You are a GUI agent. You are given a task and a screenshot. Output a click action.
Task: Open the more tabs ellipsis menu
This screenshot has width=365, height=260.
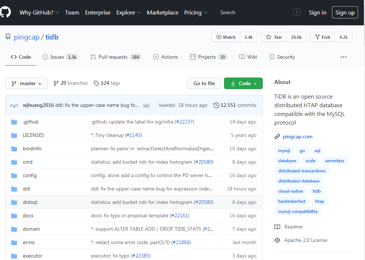point(344,57)
